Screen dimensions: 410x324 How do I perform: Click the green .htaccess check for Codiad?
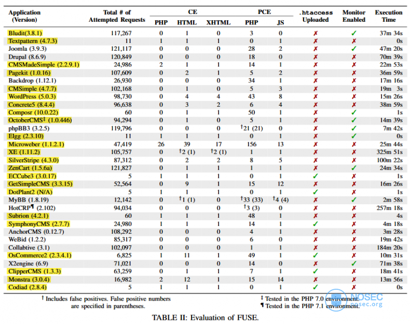316,287
